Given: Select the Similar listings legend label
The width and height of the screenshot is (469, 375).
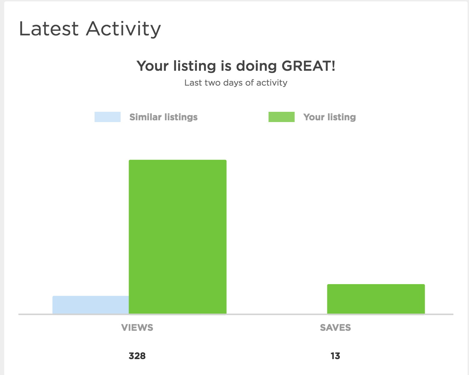Looking at the screenshot, I should 163,117.
